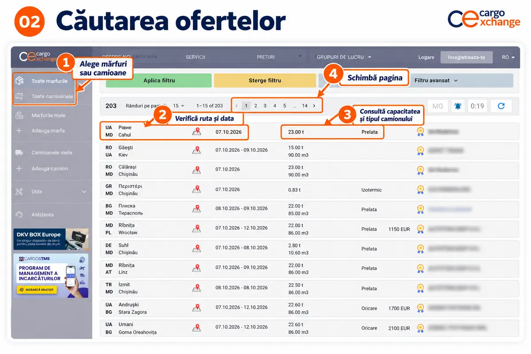
Task: Expand the Filtru avansat dropdown
Action: pos(436,81)
